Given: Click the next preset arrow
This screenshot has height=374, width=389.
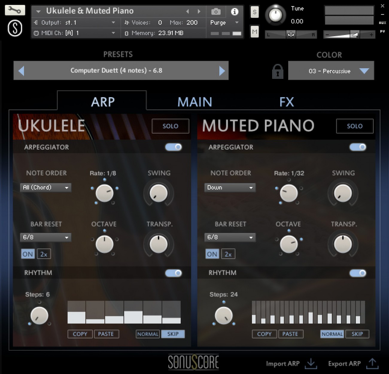Looking at the screenshot, I should [222, 70].
